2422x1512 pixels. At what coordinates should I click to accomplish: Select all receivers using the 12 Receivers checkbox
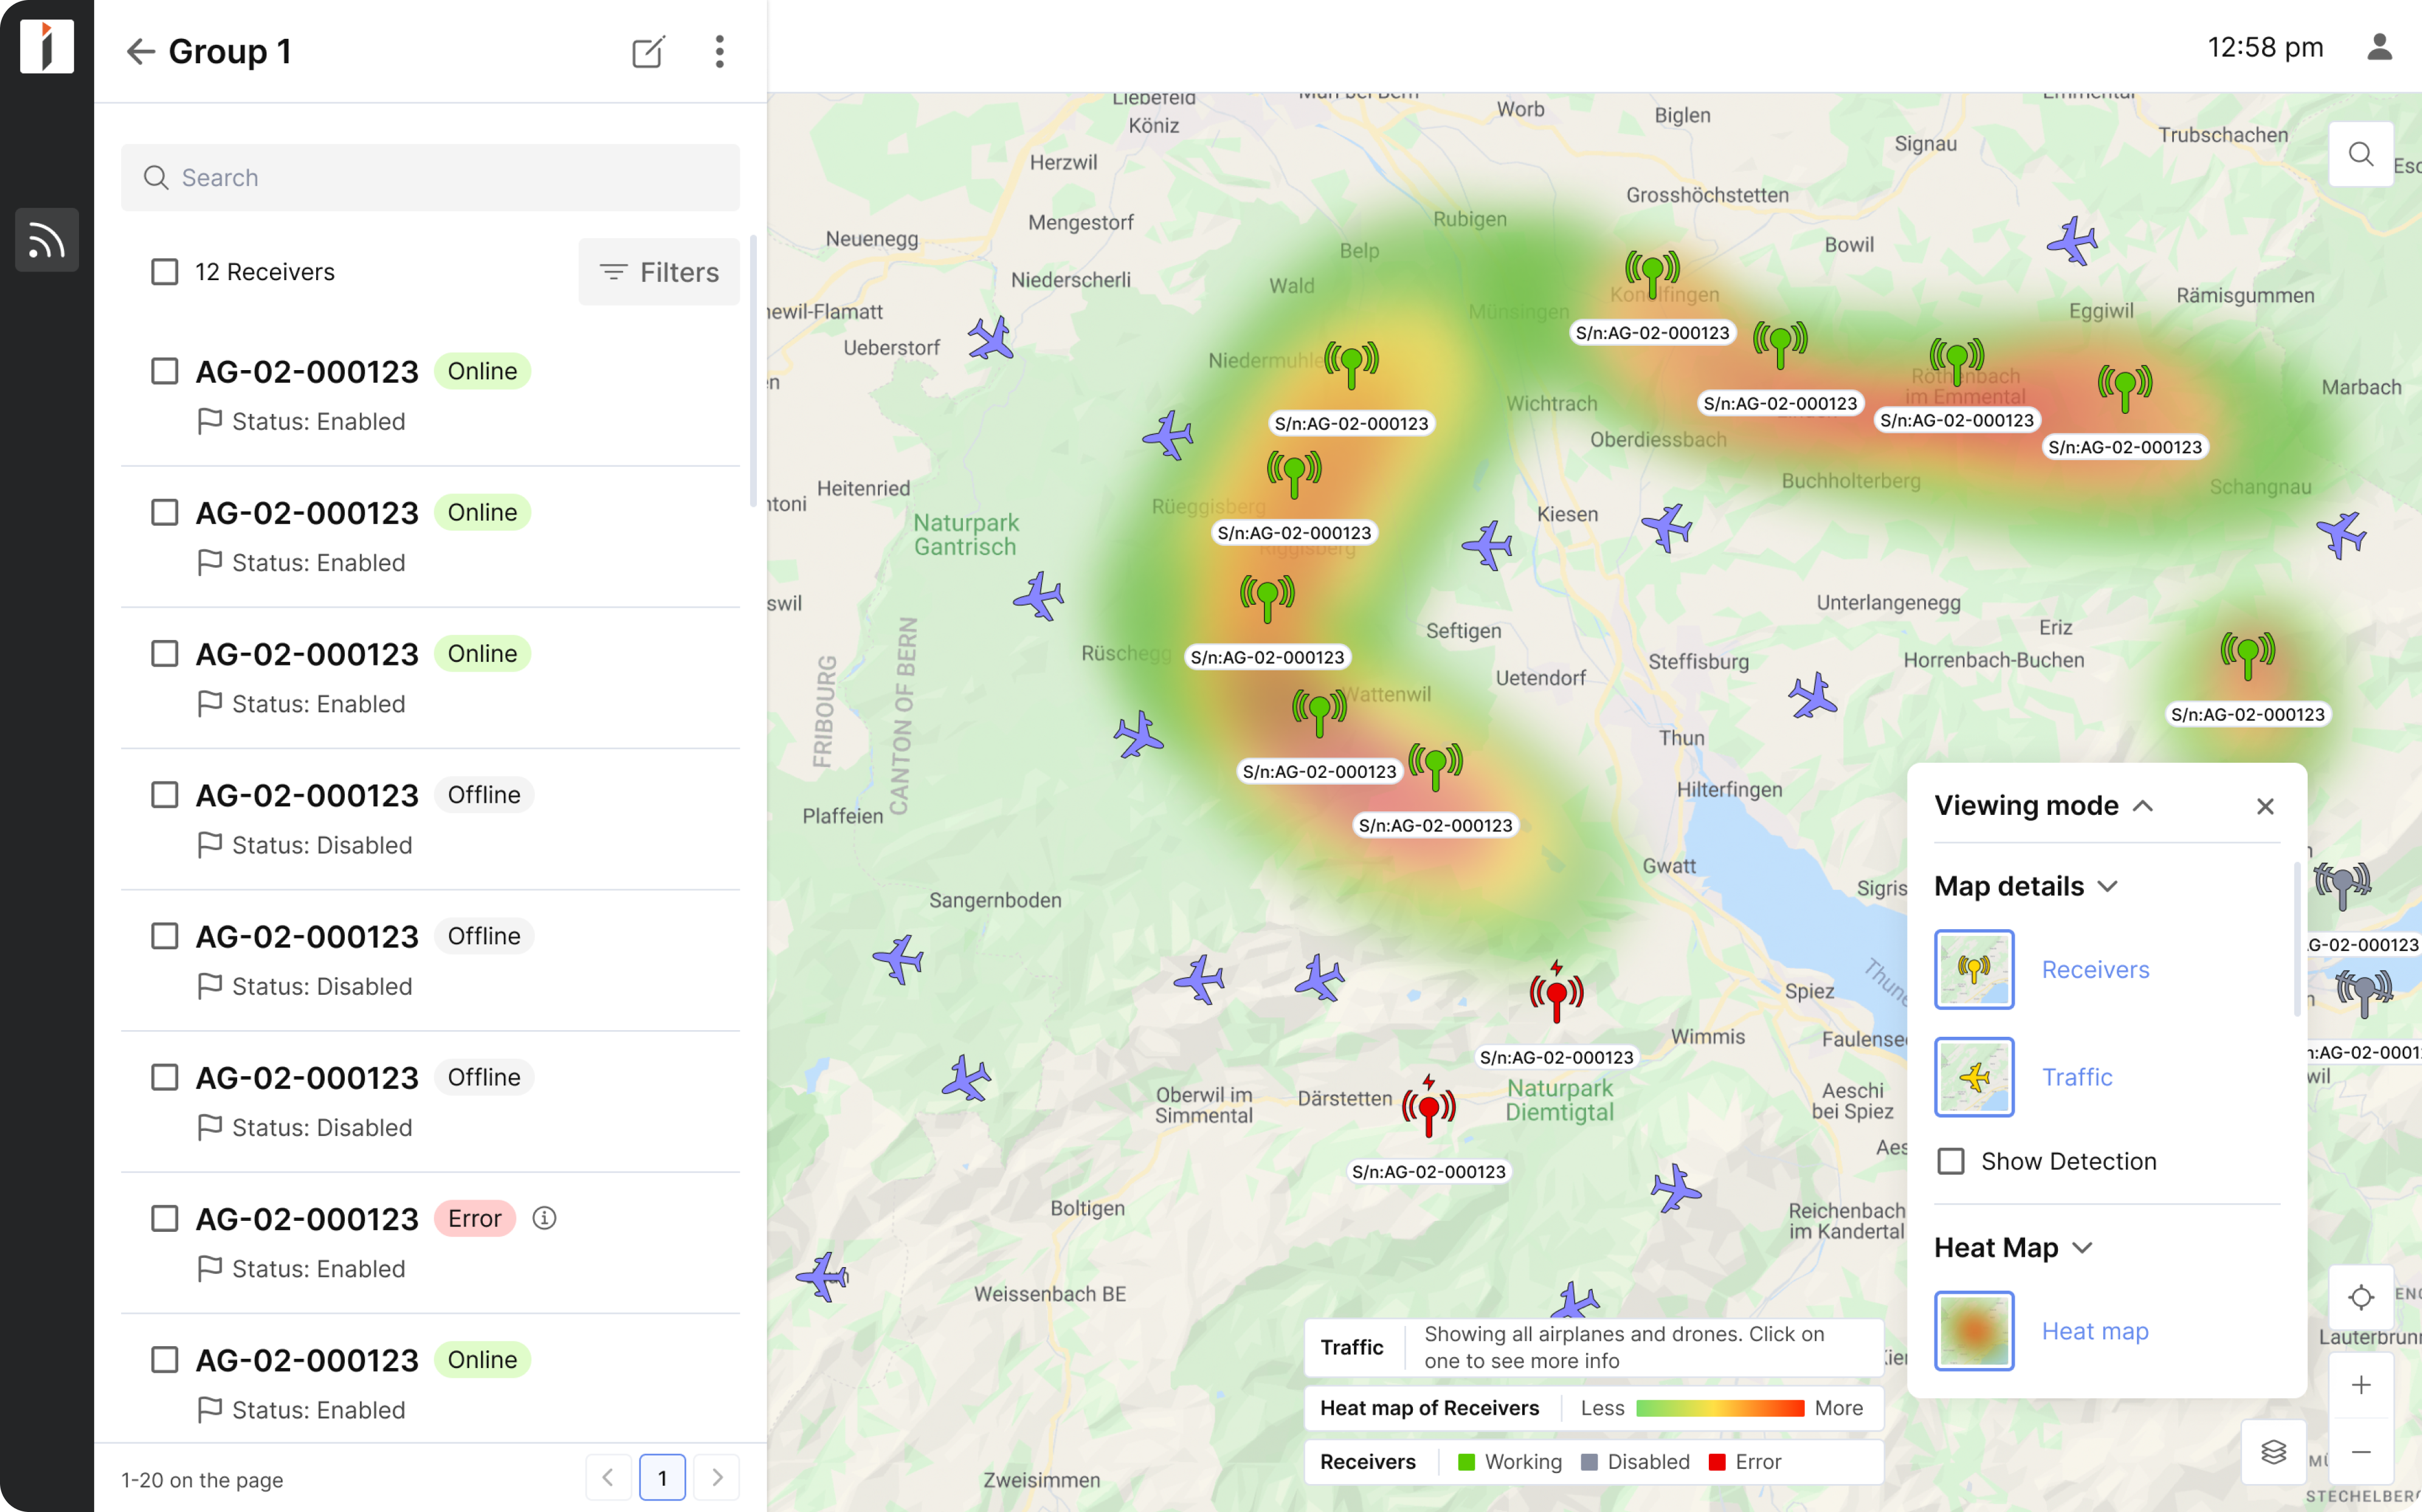coord(164,270)
